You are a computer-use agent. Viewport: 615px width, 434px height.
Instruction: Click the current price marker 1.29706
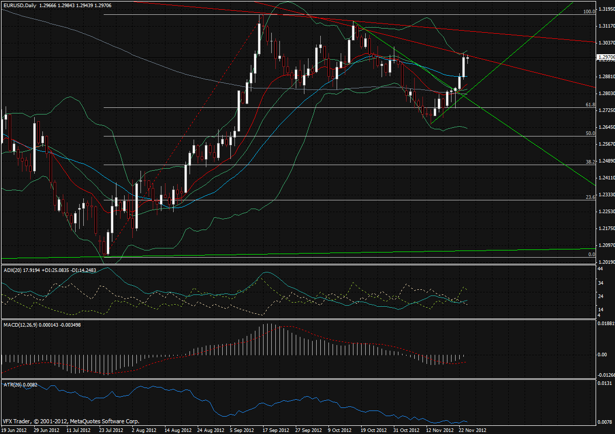coord(606,57)
